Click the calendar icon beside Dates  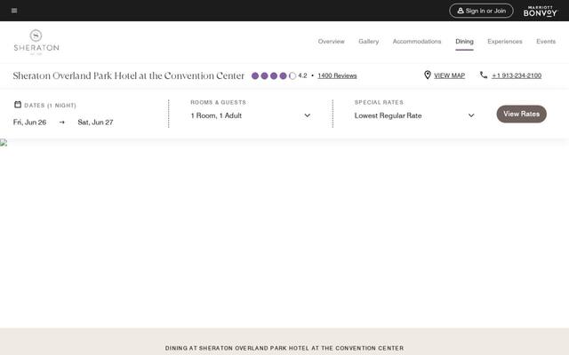(18, 105)
